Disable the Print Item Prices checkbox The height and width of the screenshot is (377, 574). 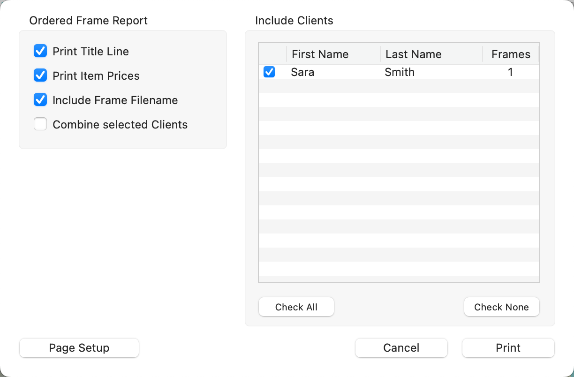[40, 75]
